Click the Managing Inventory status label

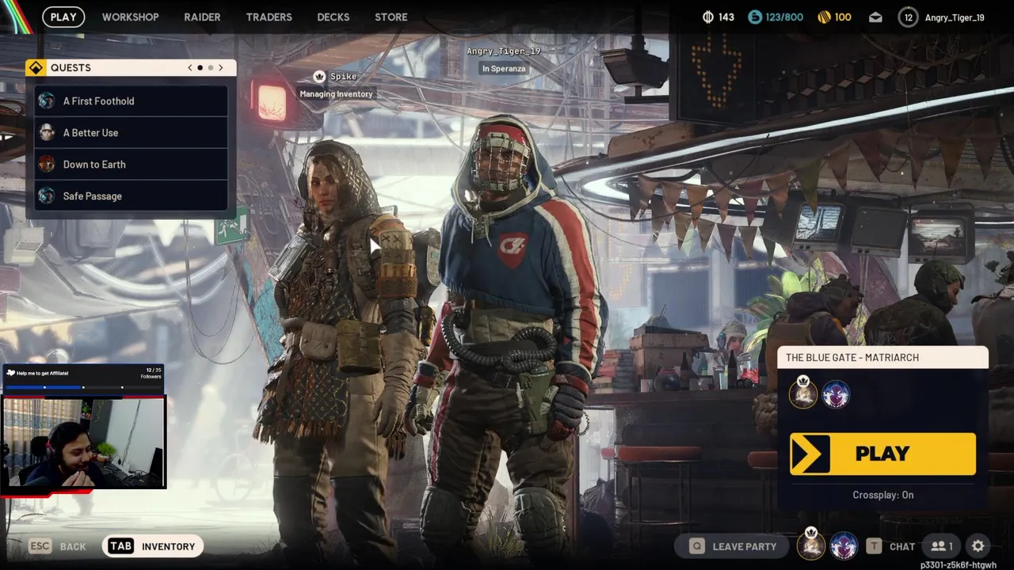pos(336,93)
